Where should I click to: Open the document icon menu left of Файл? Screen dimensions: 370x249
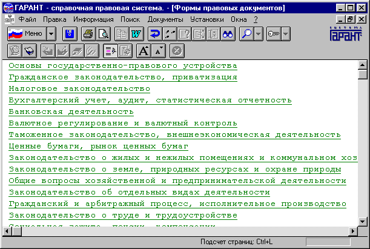point(10,19)
